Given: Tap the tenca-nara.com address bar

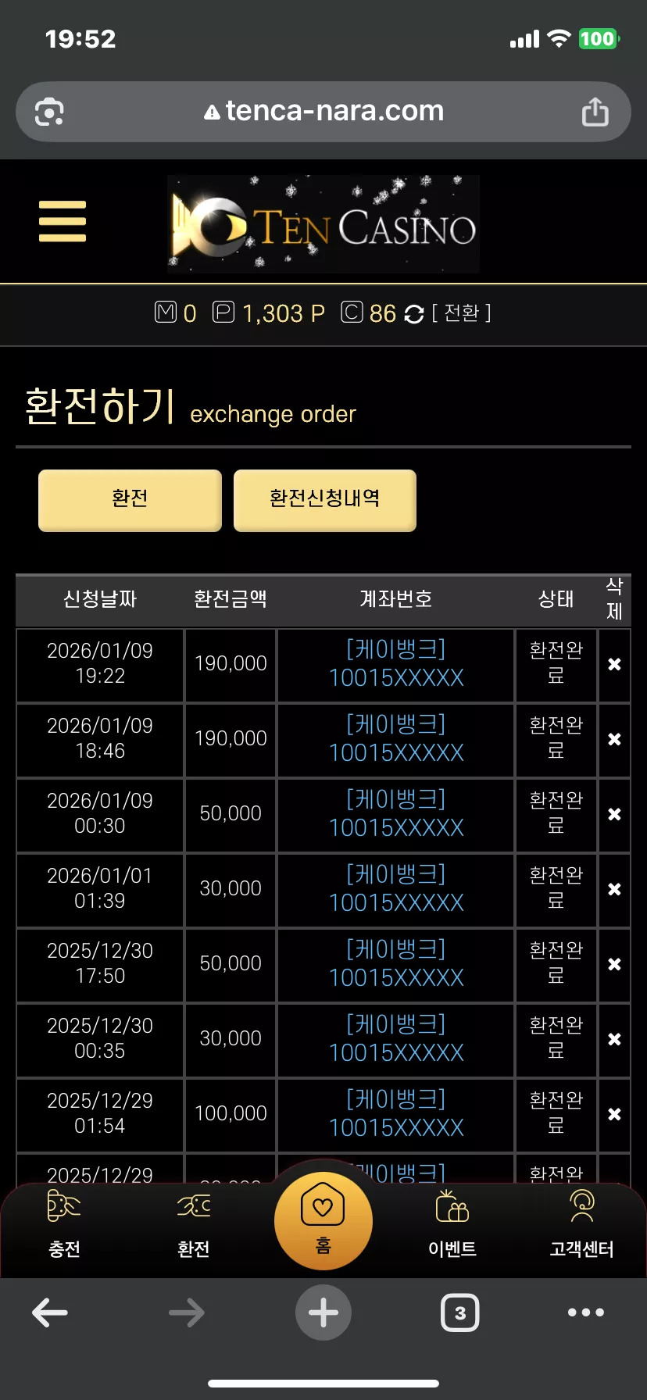Looking at the screenshot, I should coord(323,112).
